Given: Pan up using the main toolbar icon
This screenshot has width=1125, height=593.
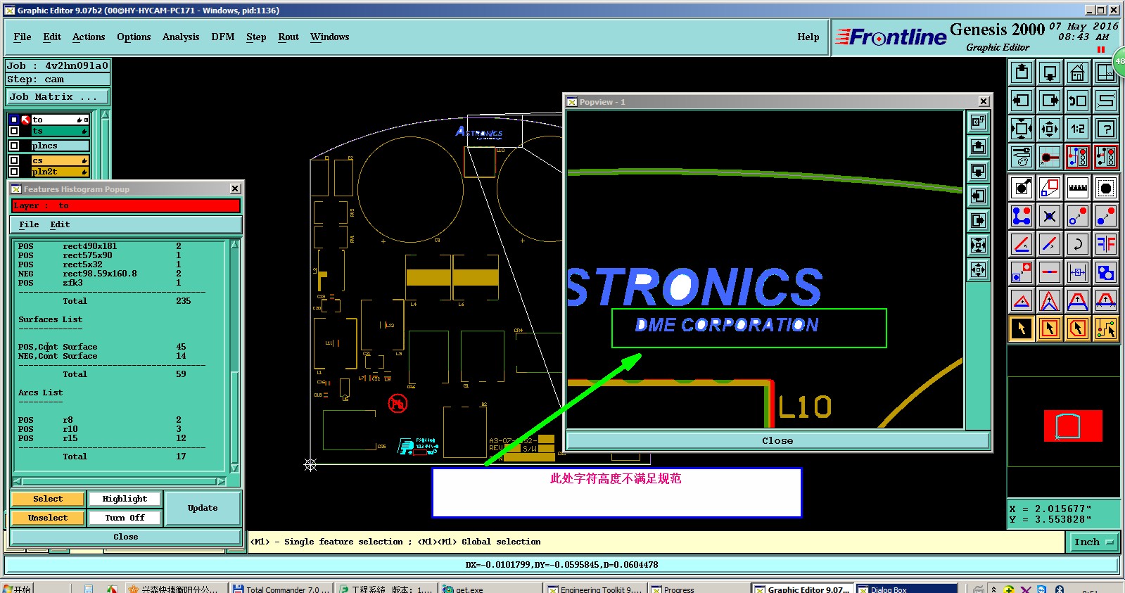Looking at the screenshot, I should tap(1022, 72).
